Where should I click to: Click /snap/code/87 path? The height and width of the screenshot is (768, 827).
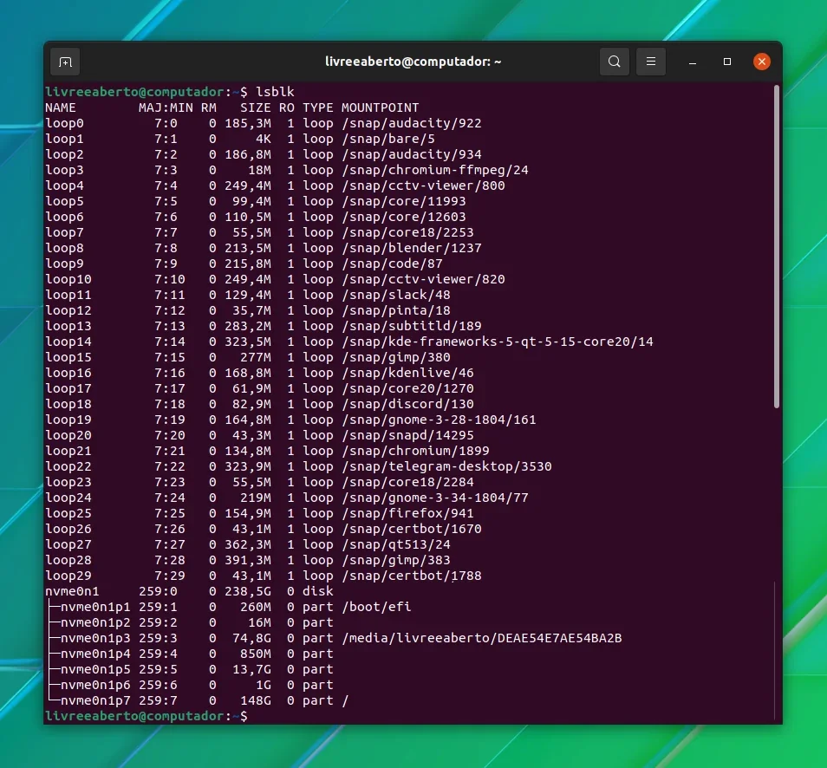pos(393,264)
